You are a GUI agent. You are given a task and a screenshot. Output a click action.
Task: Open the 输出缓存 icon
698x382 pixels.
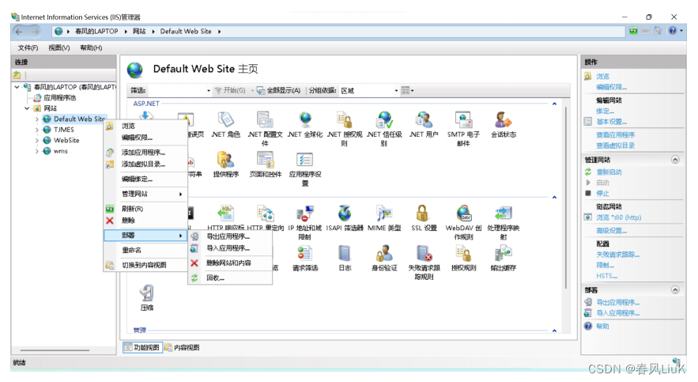pos(504,259)
